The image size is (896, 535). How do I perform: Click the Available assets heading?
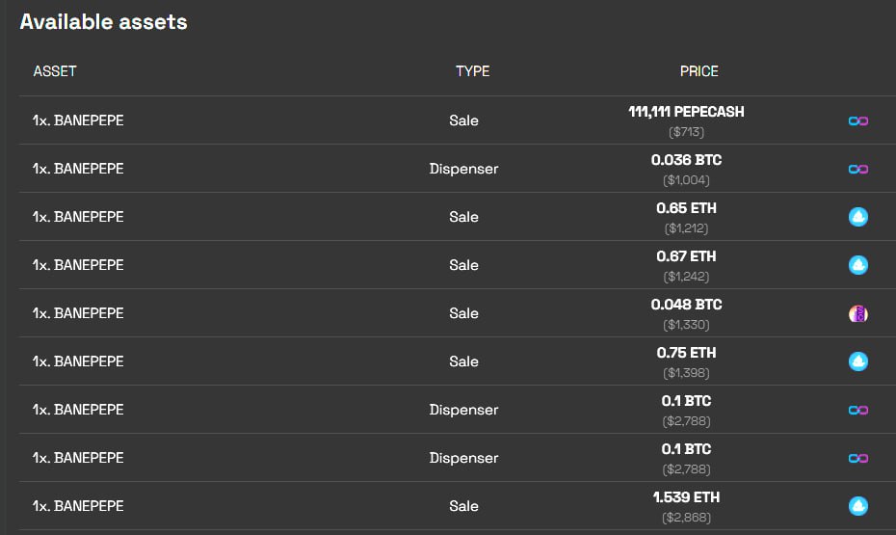pos(103,22)
